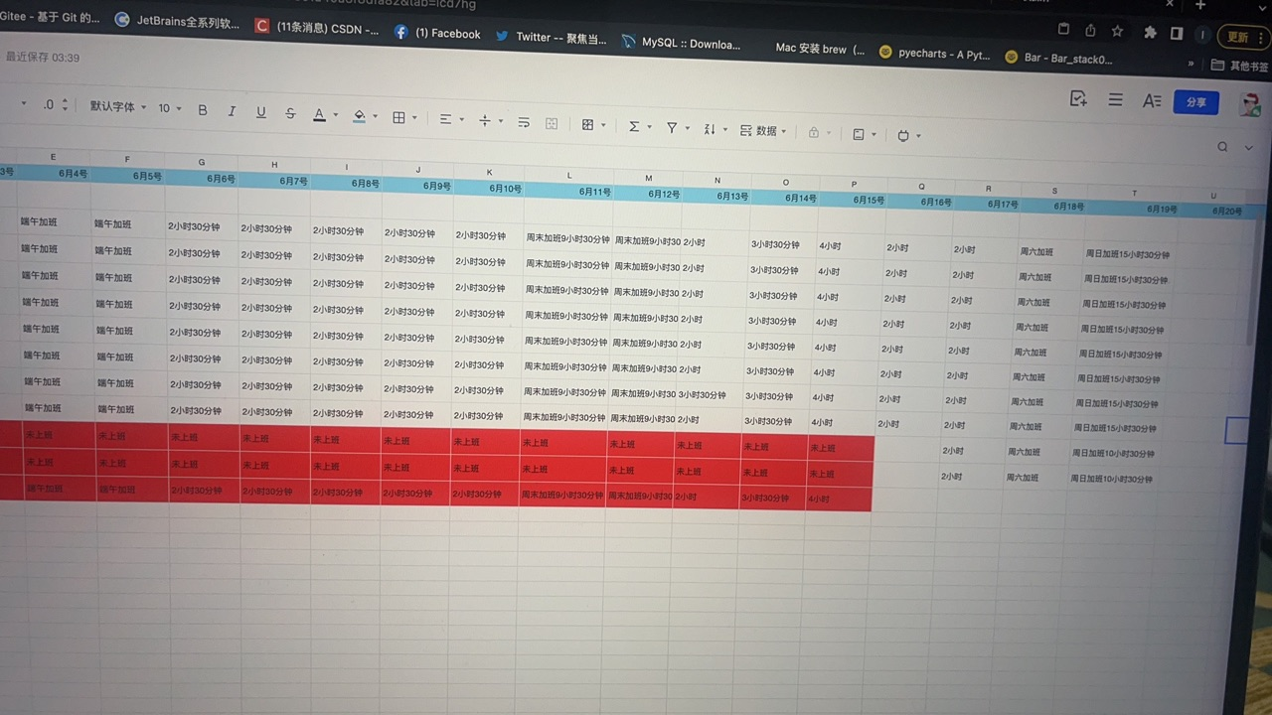
Task: Toggle bold formatting
Action: [203, 110]
